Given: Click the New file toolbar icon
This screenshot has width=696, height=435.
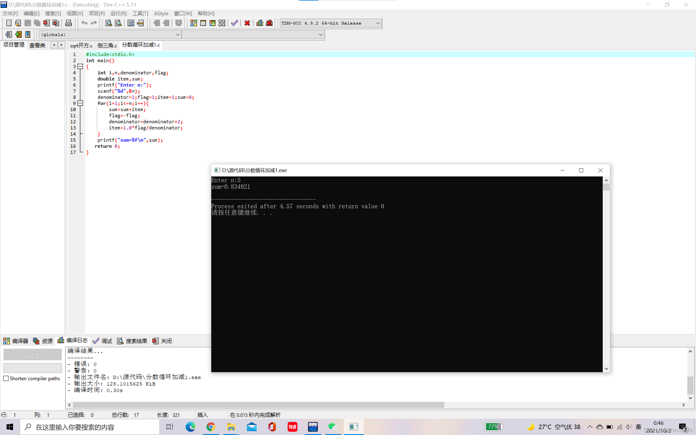Looking at the screenshot, I should pyautogui.click(x=9, y=23).
